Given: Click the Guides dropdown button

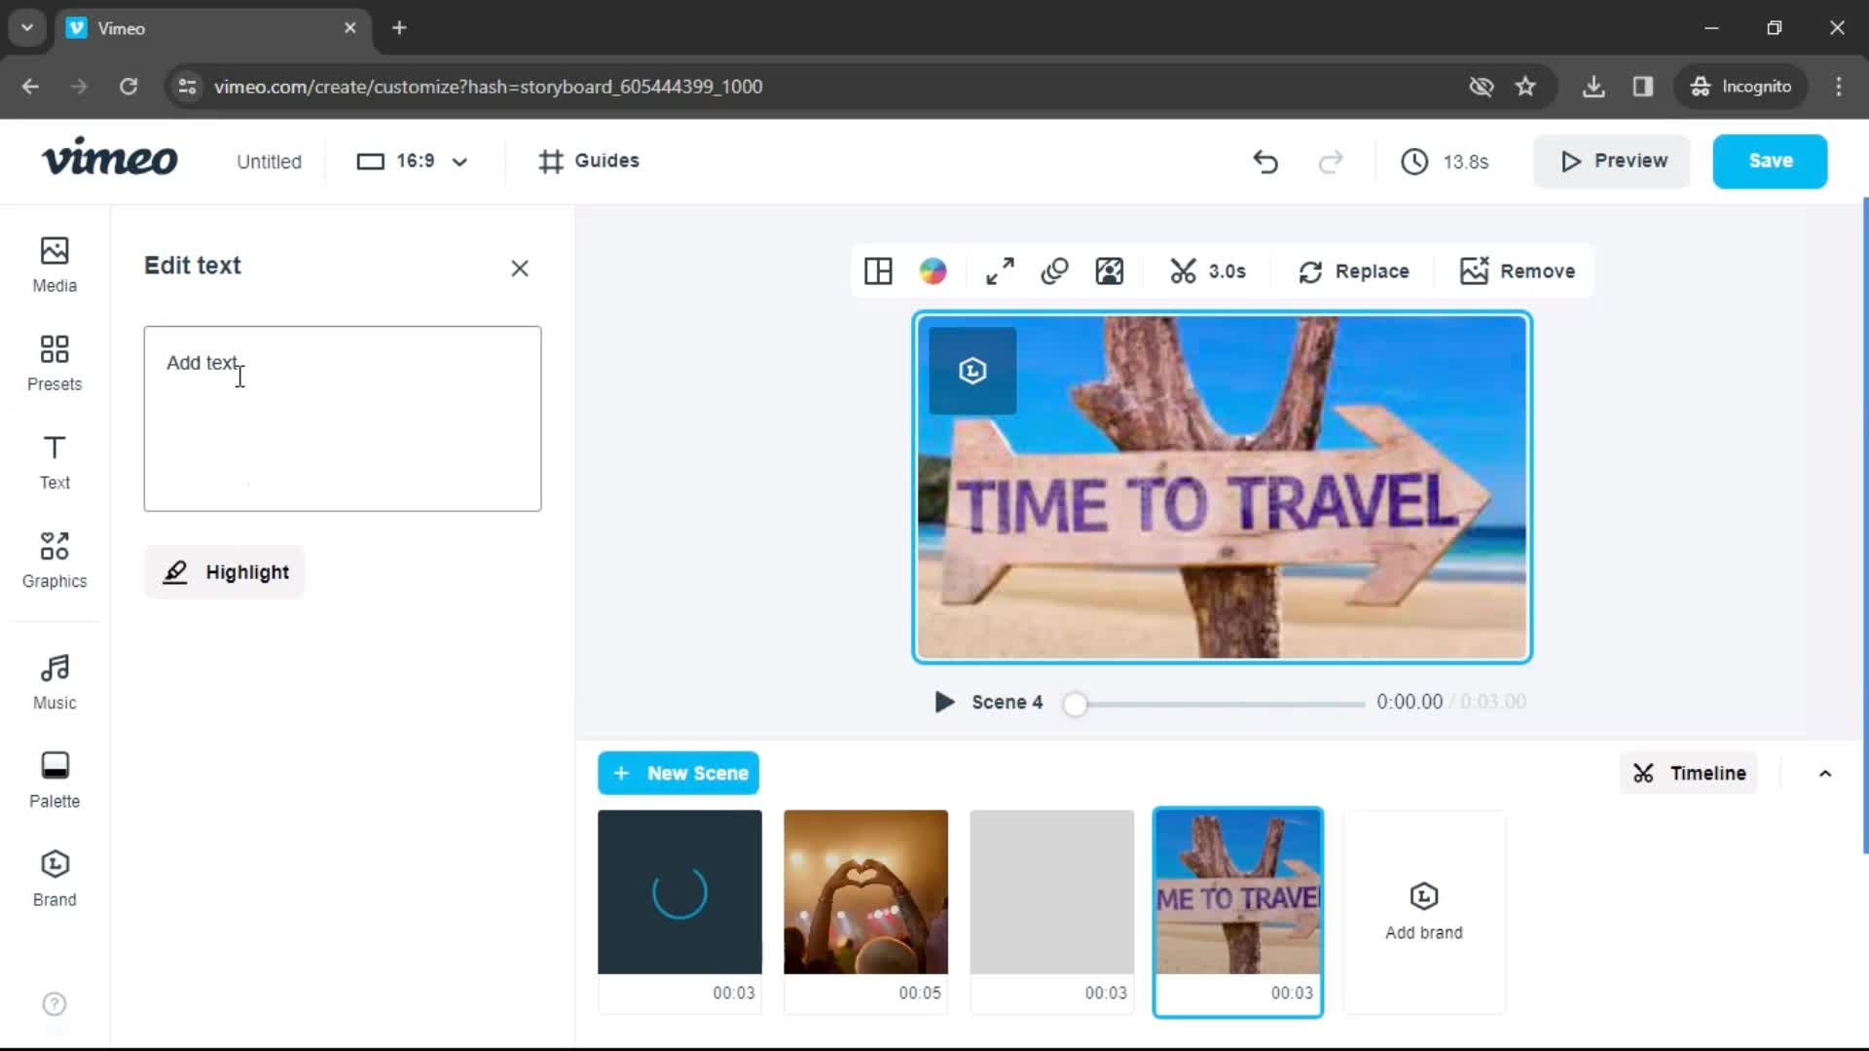Looking at the screenshot, I should click(589, 161).
